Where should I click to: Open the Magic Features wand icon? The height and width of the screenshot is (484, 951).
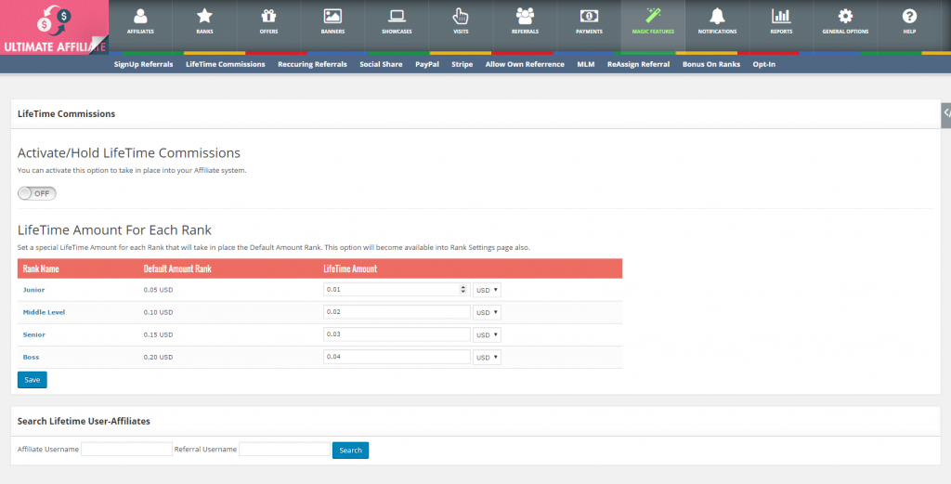point(653,16)
